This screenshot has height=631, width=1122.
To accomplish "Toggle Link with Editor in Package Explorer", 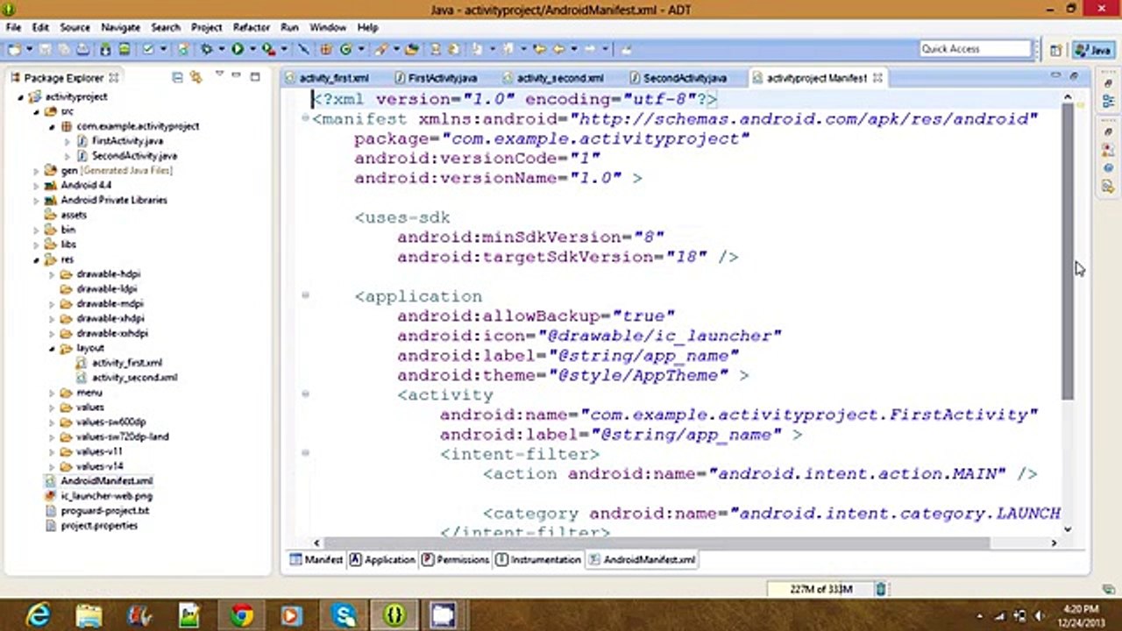I will (x=195, y=77).
